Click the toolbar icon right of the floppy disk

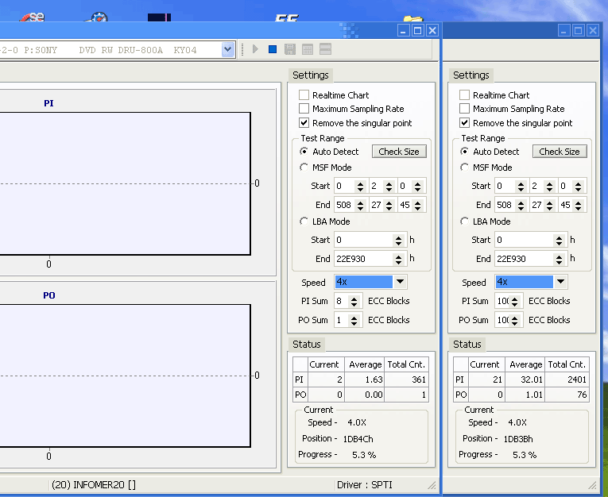(x=308, y=49)
